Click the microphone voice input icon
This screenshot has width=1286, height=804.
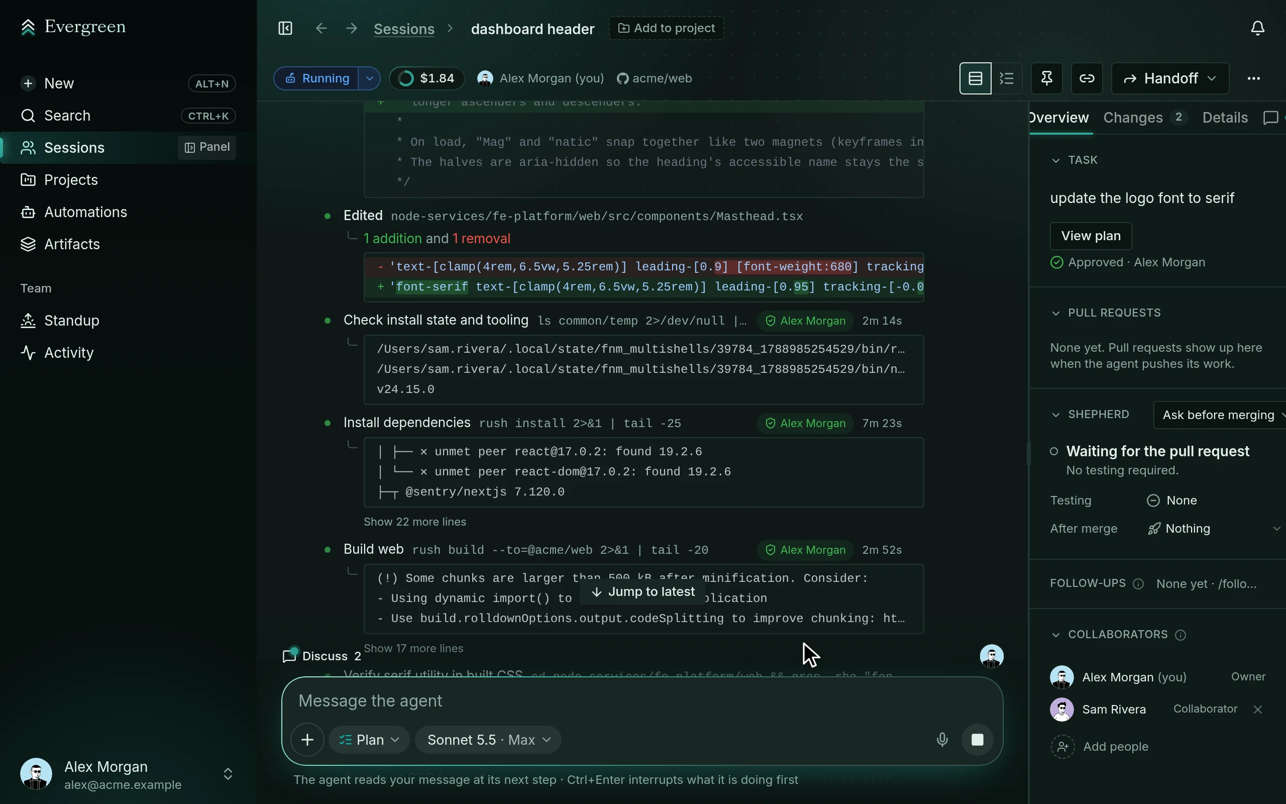(942, 740)
